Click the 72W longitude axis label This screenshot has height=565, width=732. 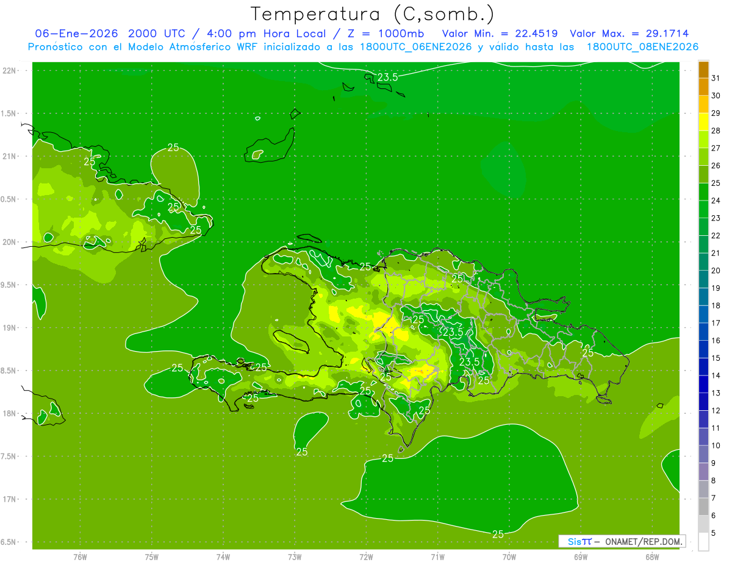(366, 557)
